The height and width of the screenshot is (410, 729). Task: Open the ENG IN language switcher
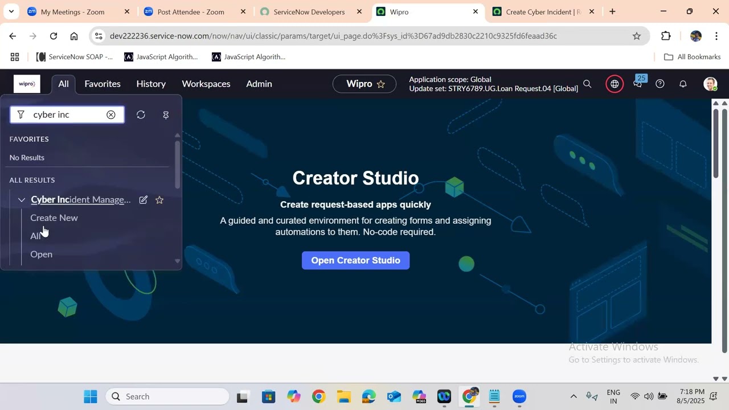(613, 396)
